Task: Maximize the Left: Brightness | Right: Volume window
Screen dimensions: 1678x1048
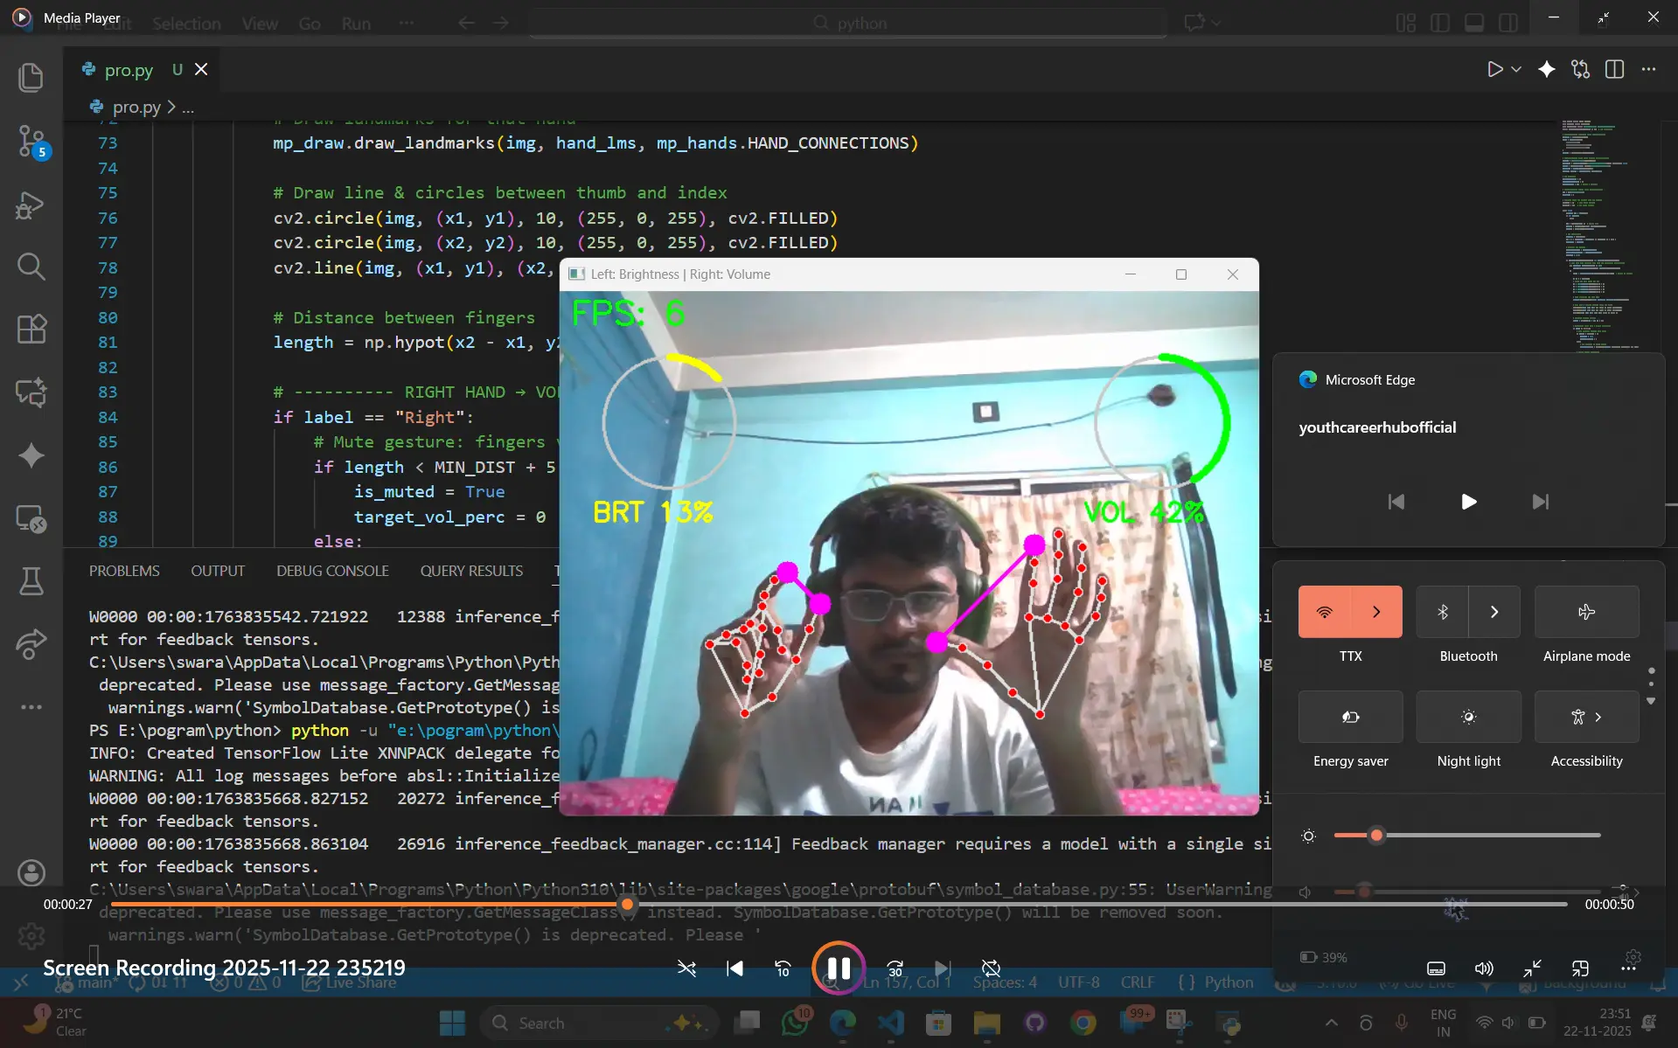Action: (1181, 274)
